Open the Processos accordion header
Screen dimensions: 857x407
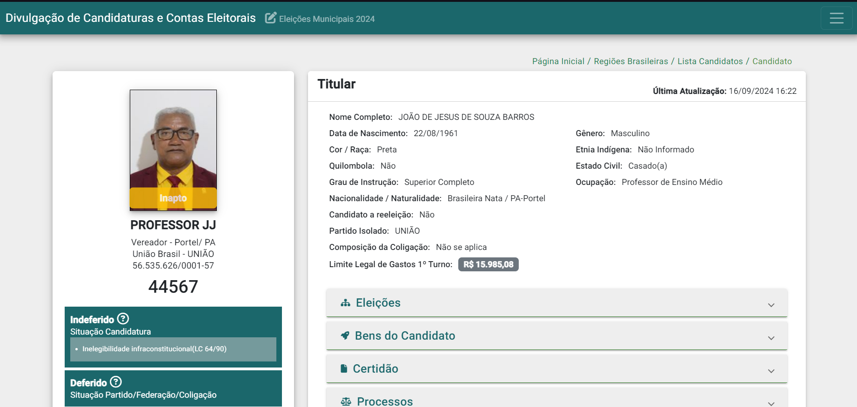click(x=556, y=398)
